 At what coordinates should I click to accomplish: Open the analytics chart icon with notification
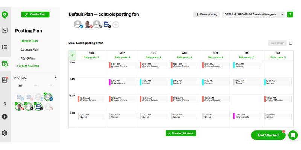5,79
